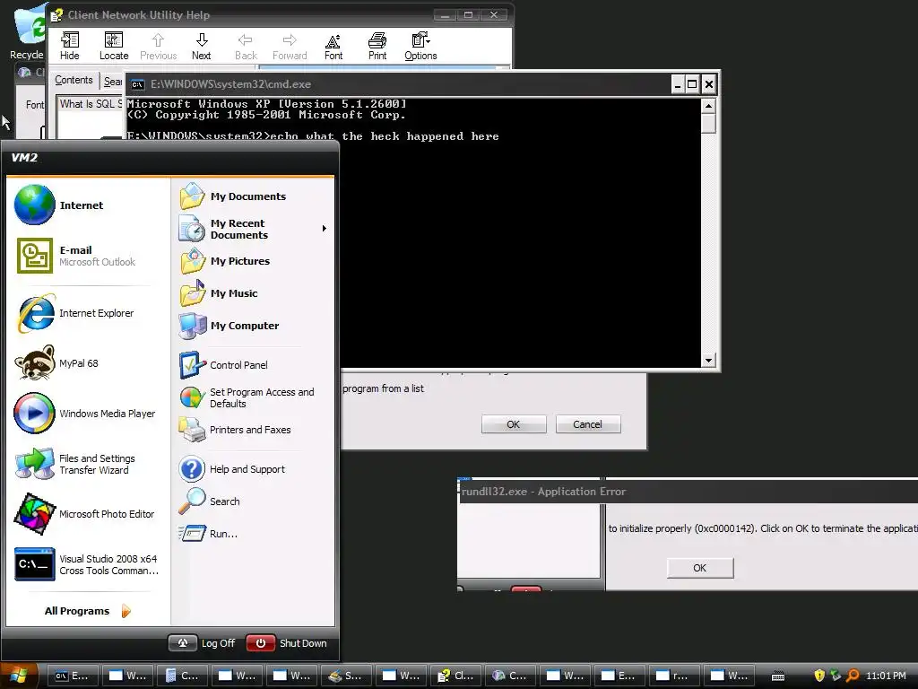This screenshot has width=918, height=689.
Task: Launch MyPal 68 browser
Action: tap(88, 363)
